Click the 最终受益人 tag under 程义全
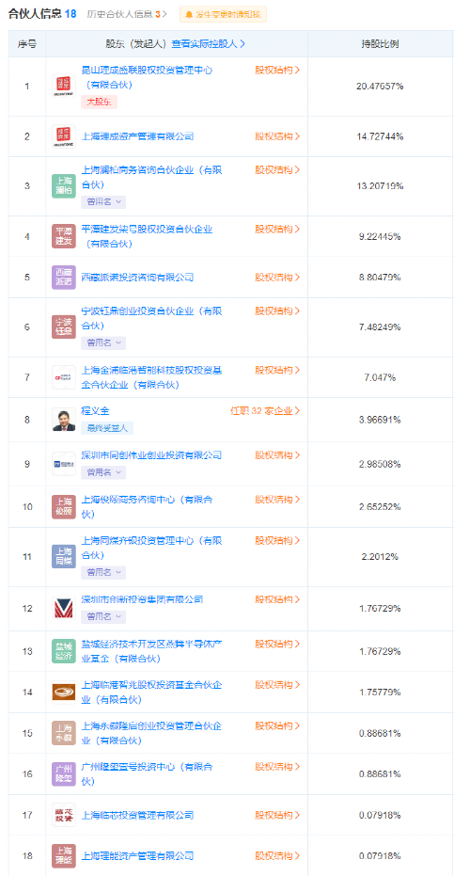This screenshot has height=876, width=454. point(107,428)
